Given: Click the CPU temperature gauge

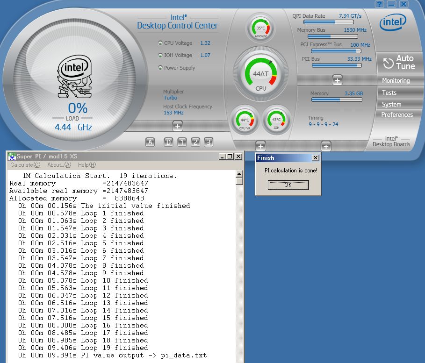Looking at the screenshot, I should 261,74.
